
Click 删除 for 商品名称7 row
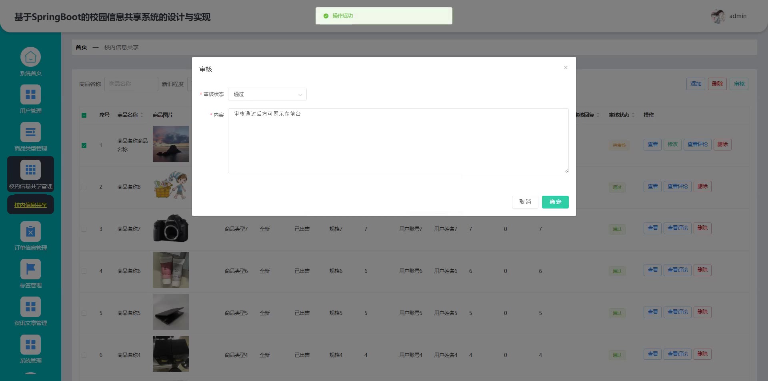click(702, 228)
